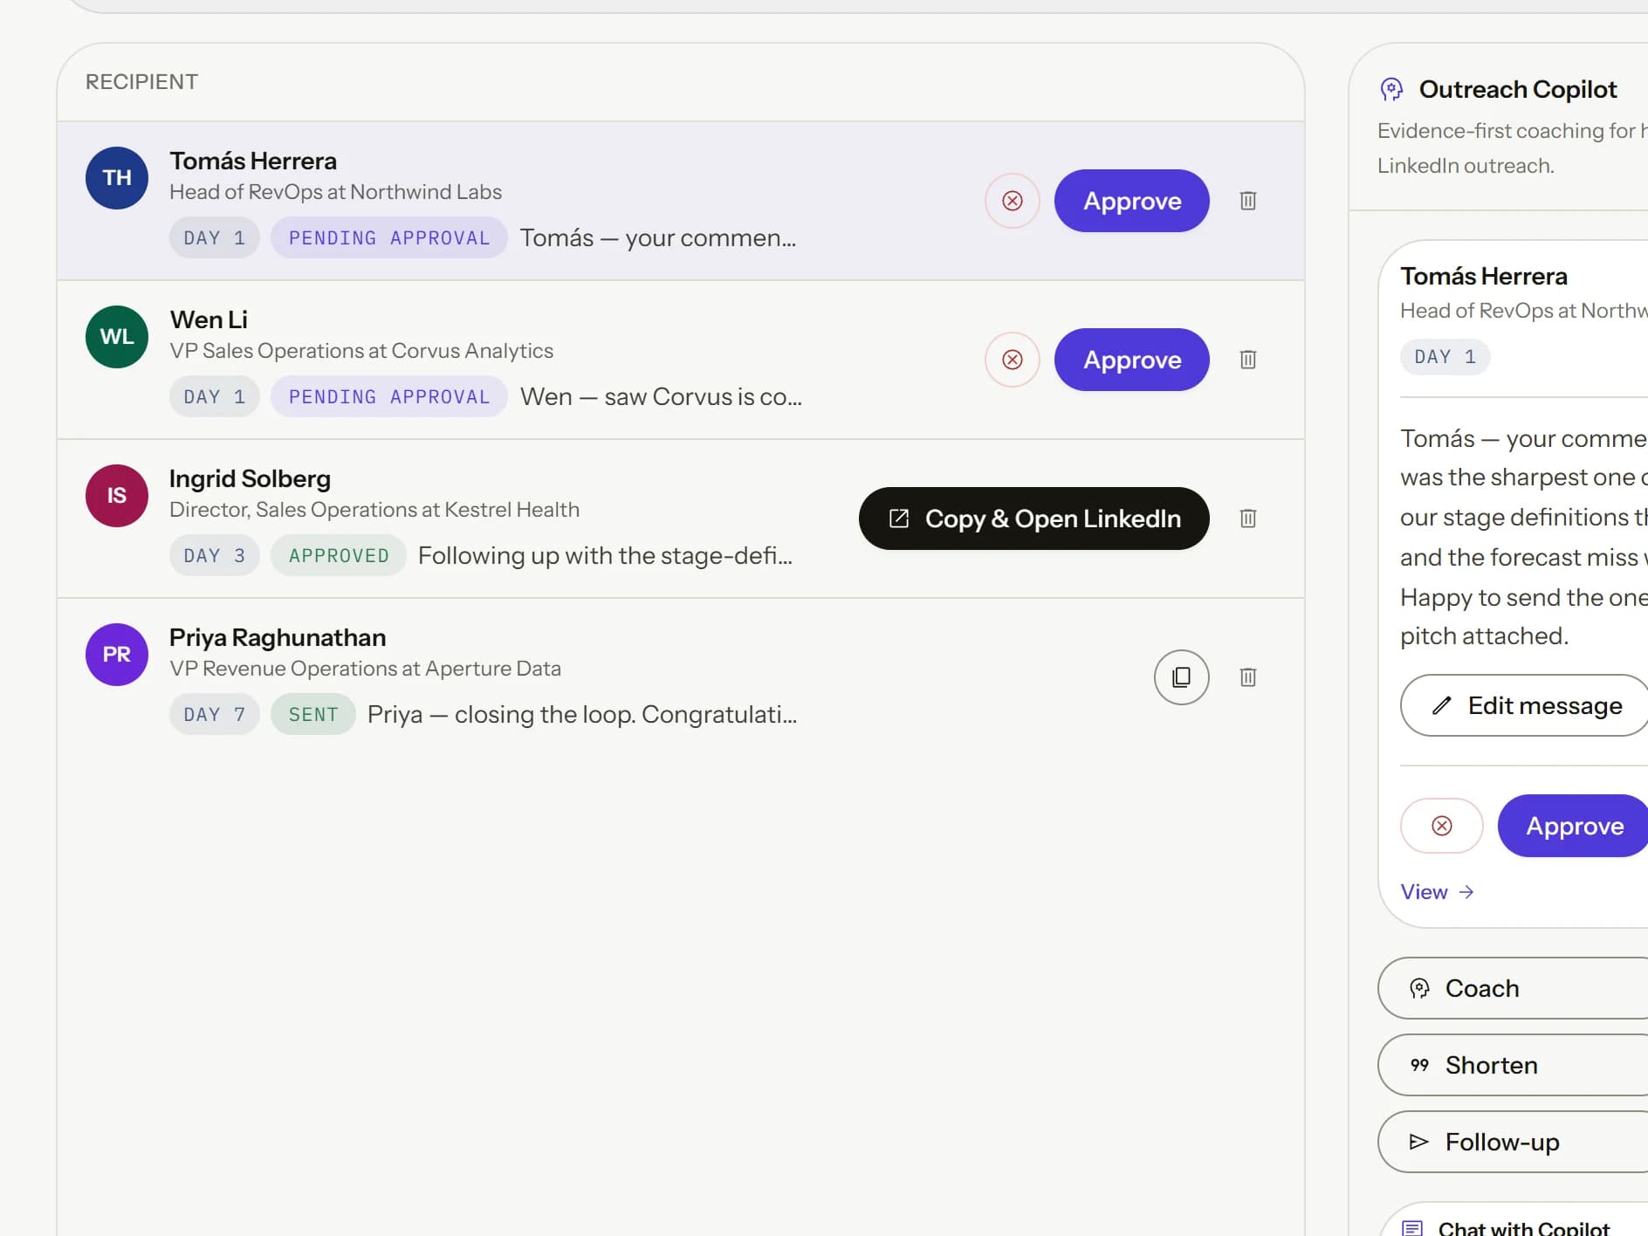Approve the message in Copilot card

pyautogui.click(x=1573, y=826)
